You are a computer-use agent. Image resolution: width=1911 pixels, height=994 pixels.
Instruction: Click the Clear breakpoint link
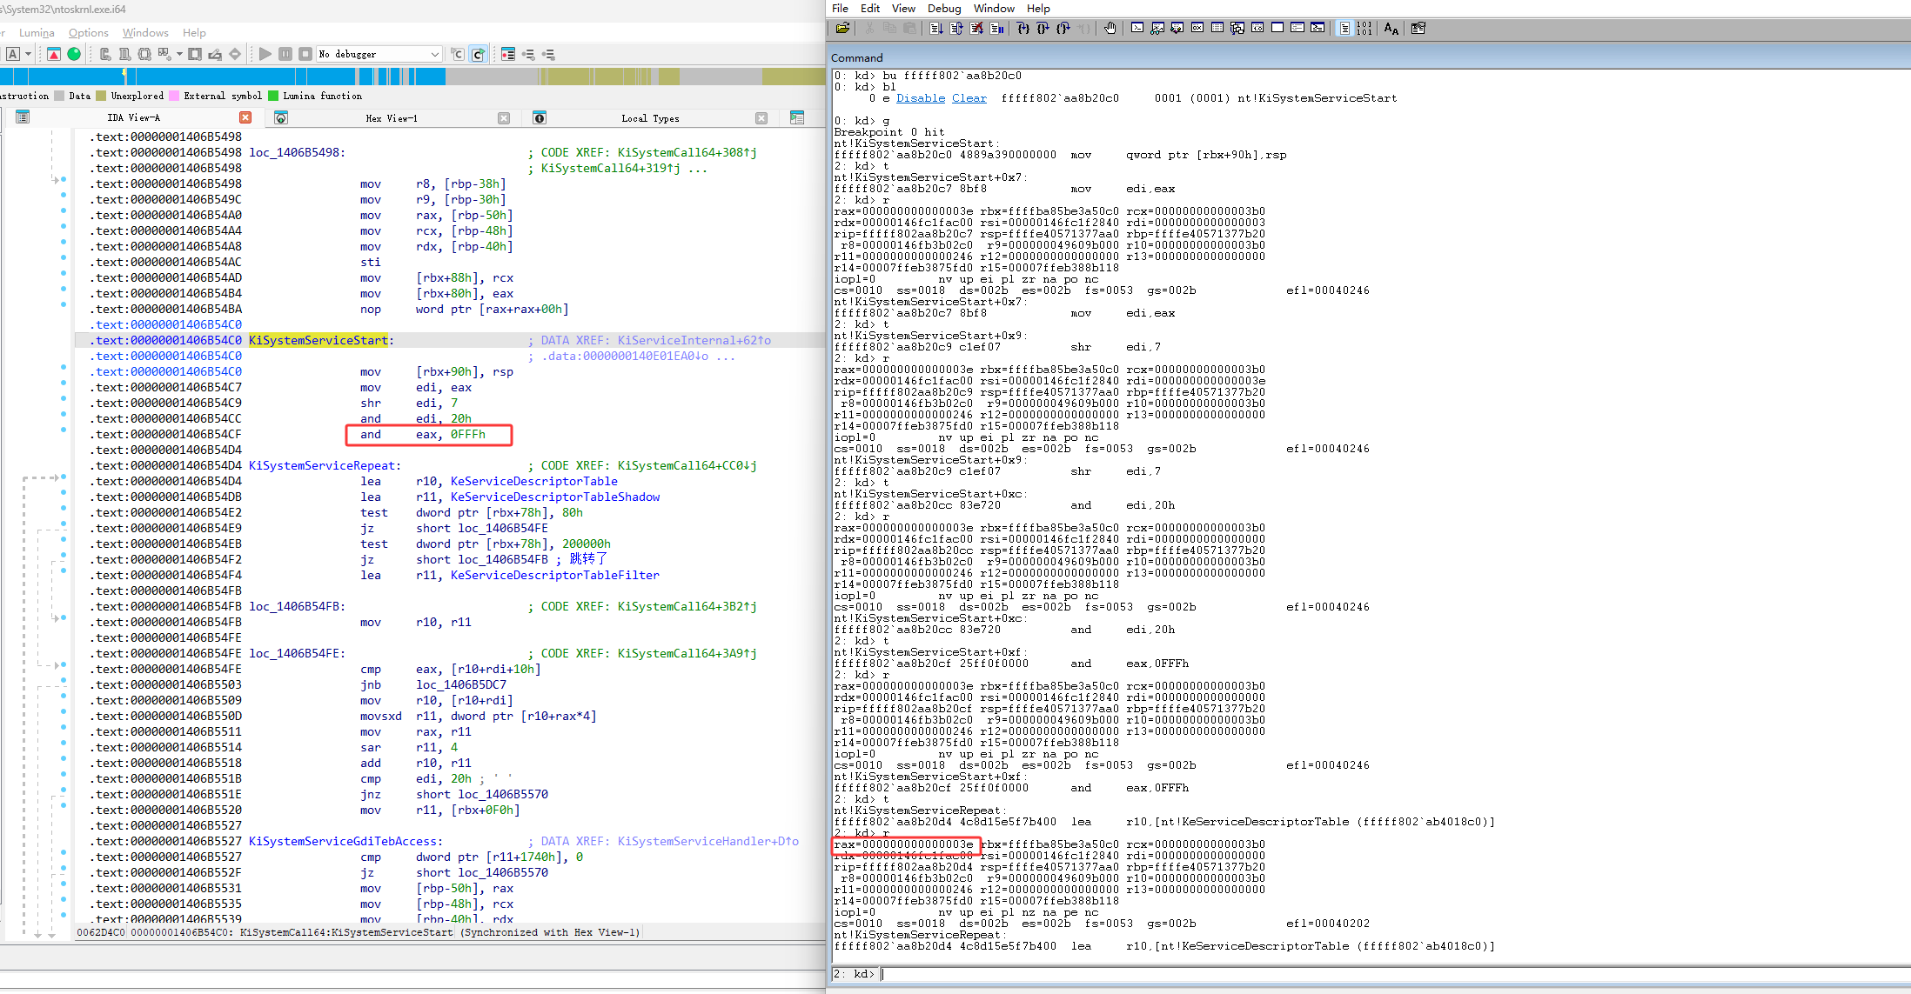click(969, 98)
